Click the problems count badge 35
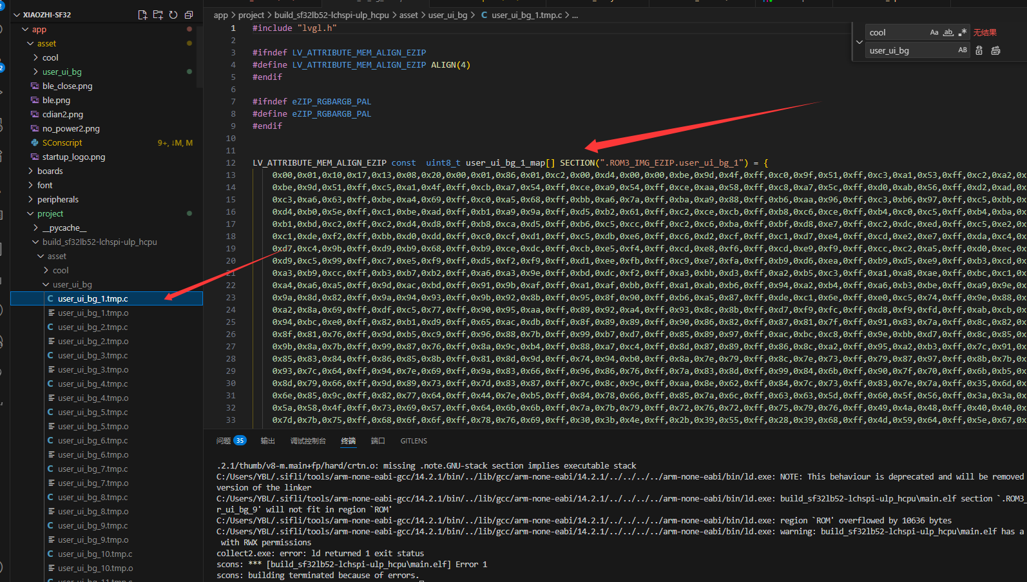The width and height of the screenshot is (1027, 582). (240, 441)
